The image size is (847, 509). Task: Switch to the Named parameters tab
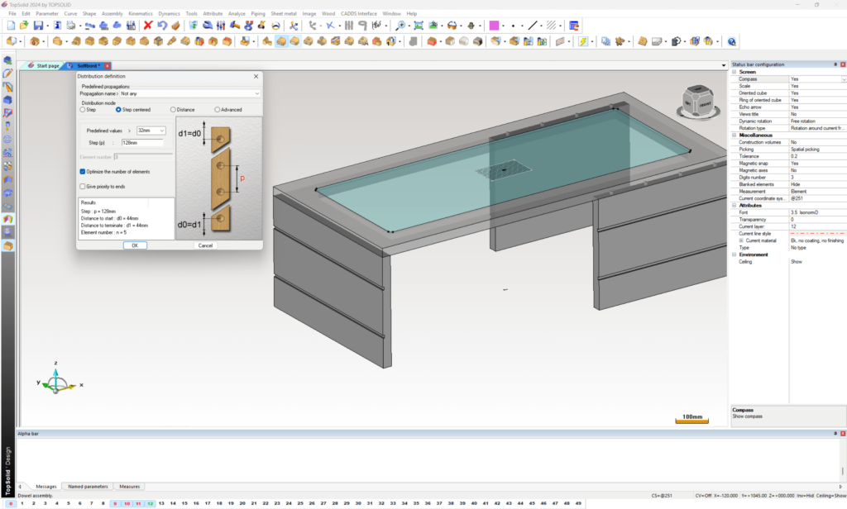(87, 487)
